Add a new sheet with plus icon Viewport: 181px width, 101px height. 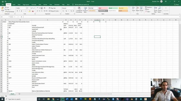point(19,94)
